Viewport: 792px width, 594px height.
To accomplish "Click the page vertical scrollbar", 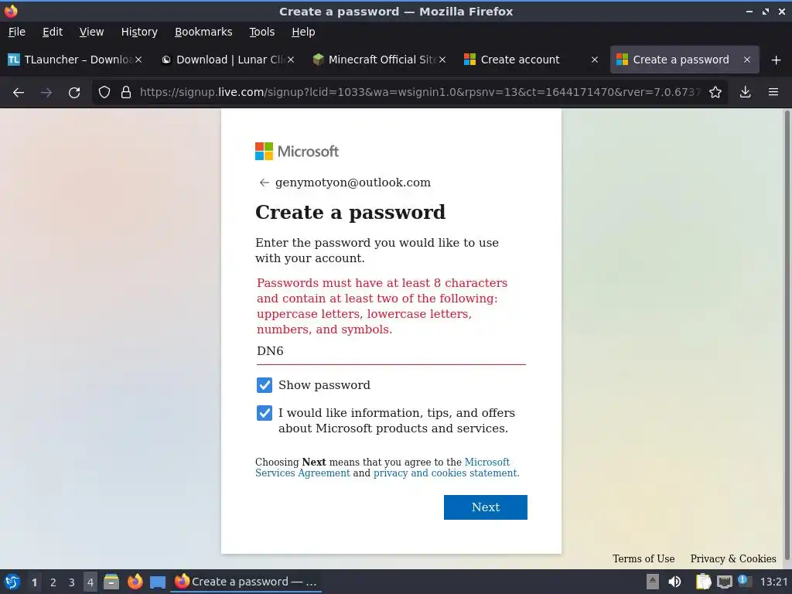I will click(787, 336).
